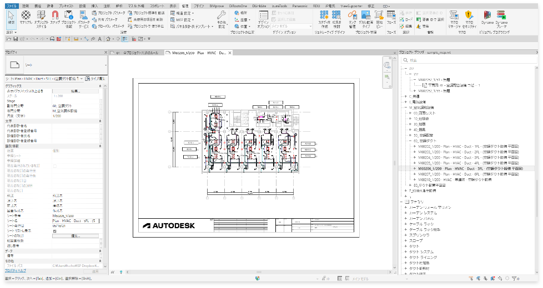Viewport: 543px width, 288px height.
Task: Open the Materials (マテリアル) dialog
Action: coord(26,18)
